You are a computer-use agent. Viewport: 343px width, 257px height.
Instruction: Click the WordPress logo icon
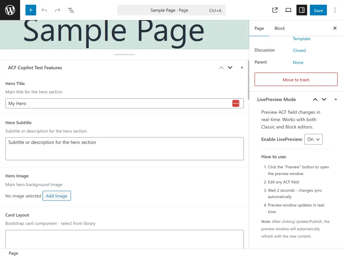[10, 10]
